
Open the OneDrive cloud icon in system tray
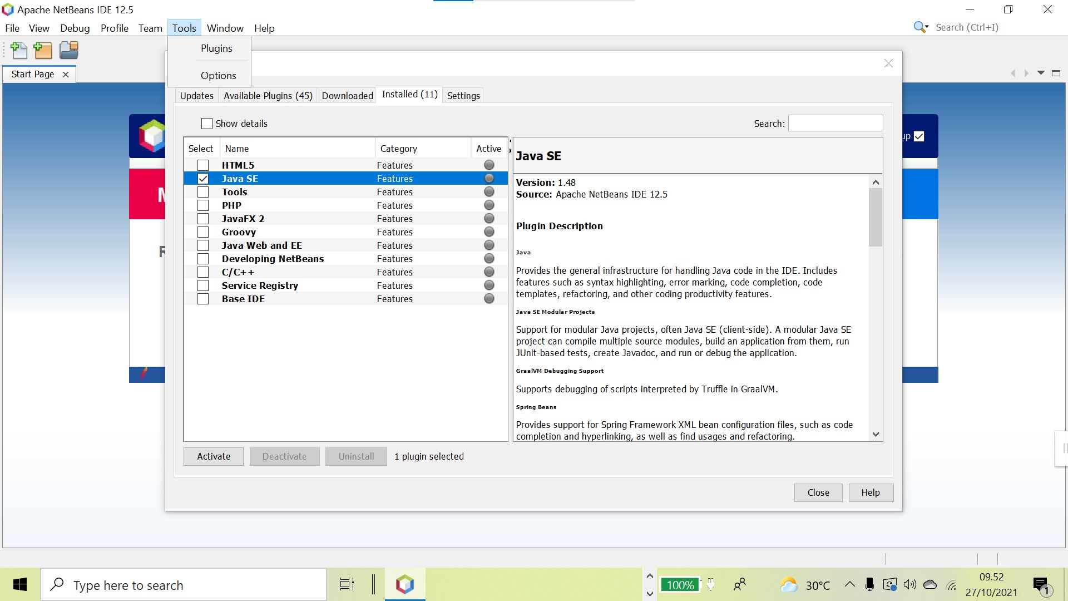click(929, 584)
